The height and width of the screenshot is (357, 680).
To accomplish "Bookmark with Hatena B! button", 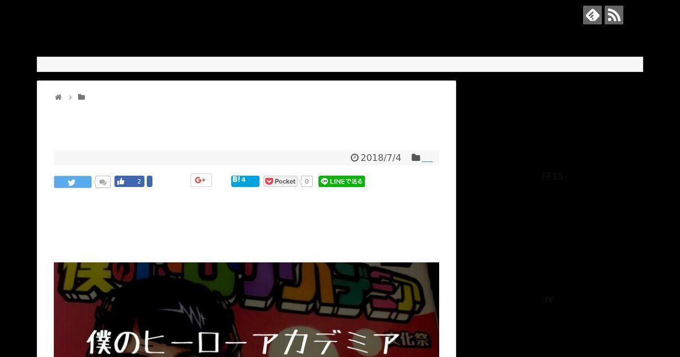I will [245, 181].
